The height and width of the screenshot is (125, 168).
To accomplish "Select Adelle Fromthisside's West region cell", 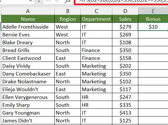I will 68,27.
